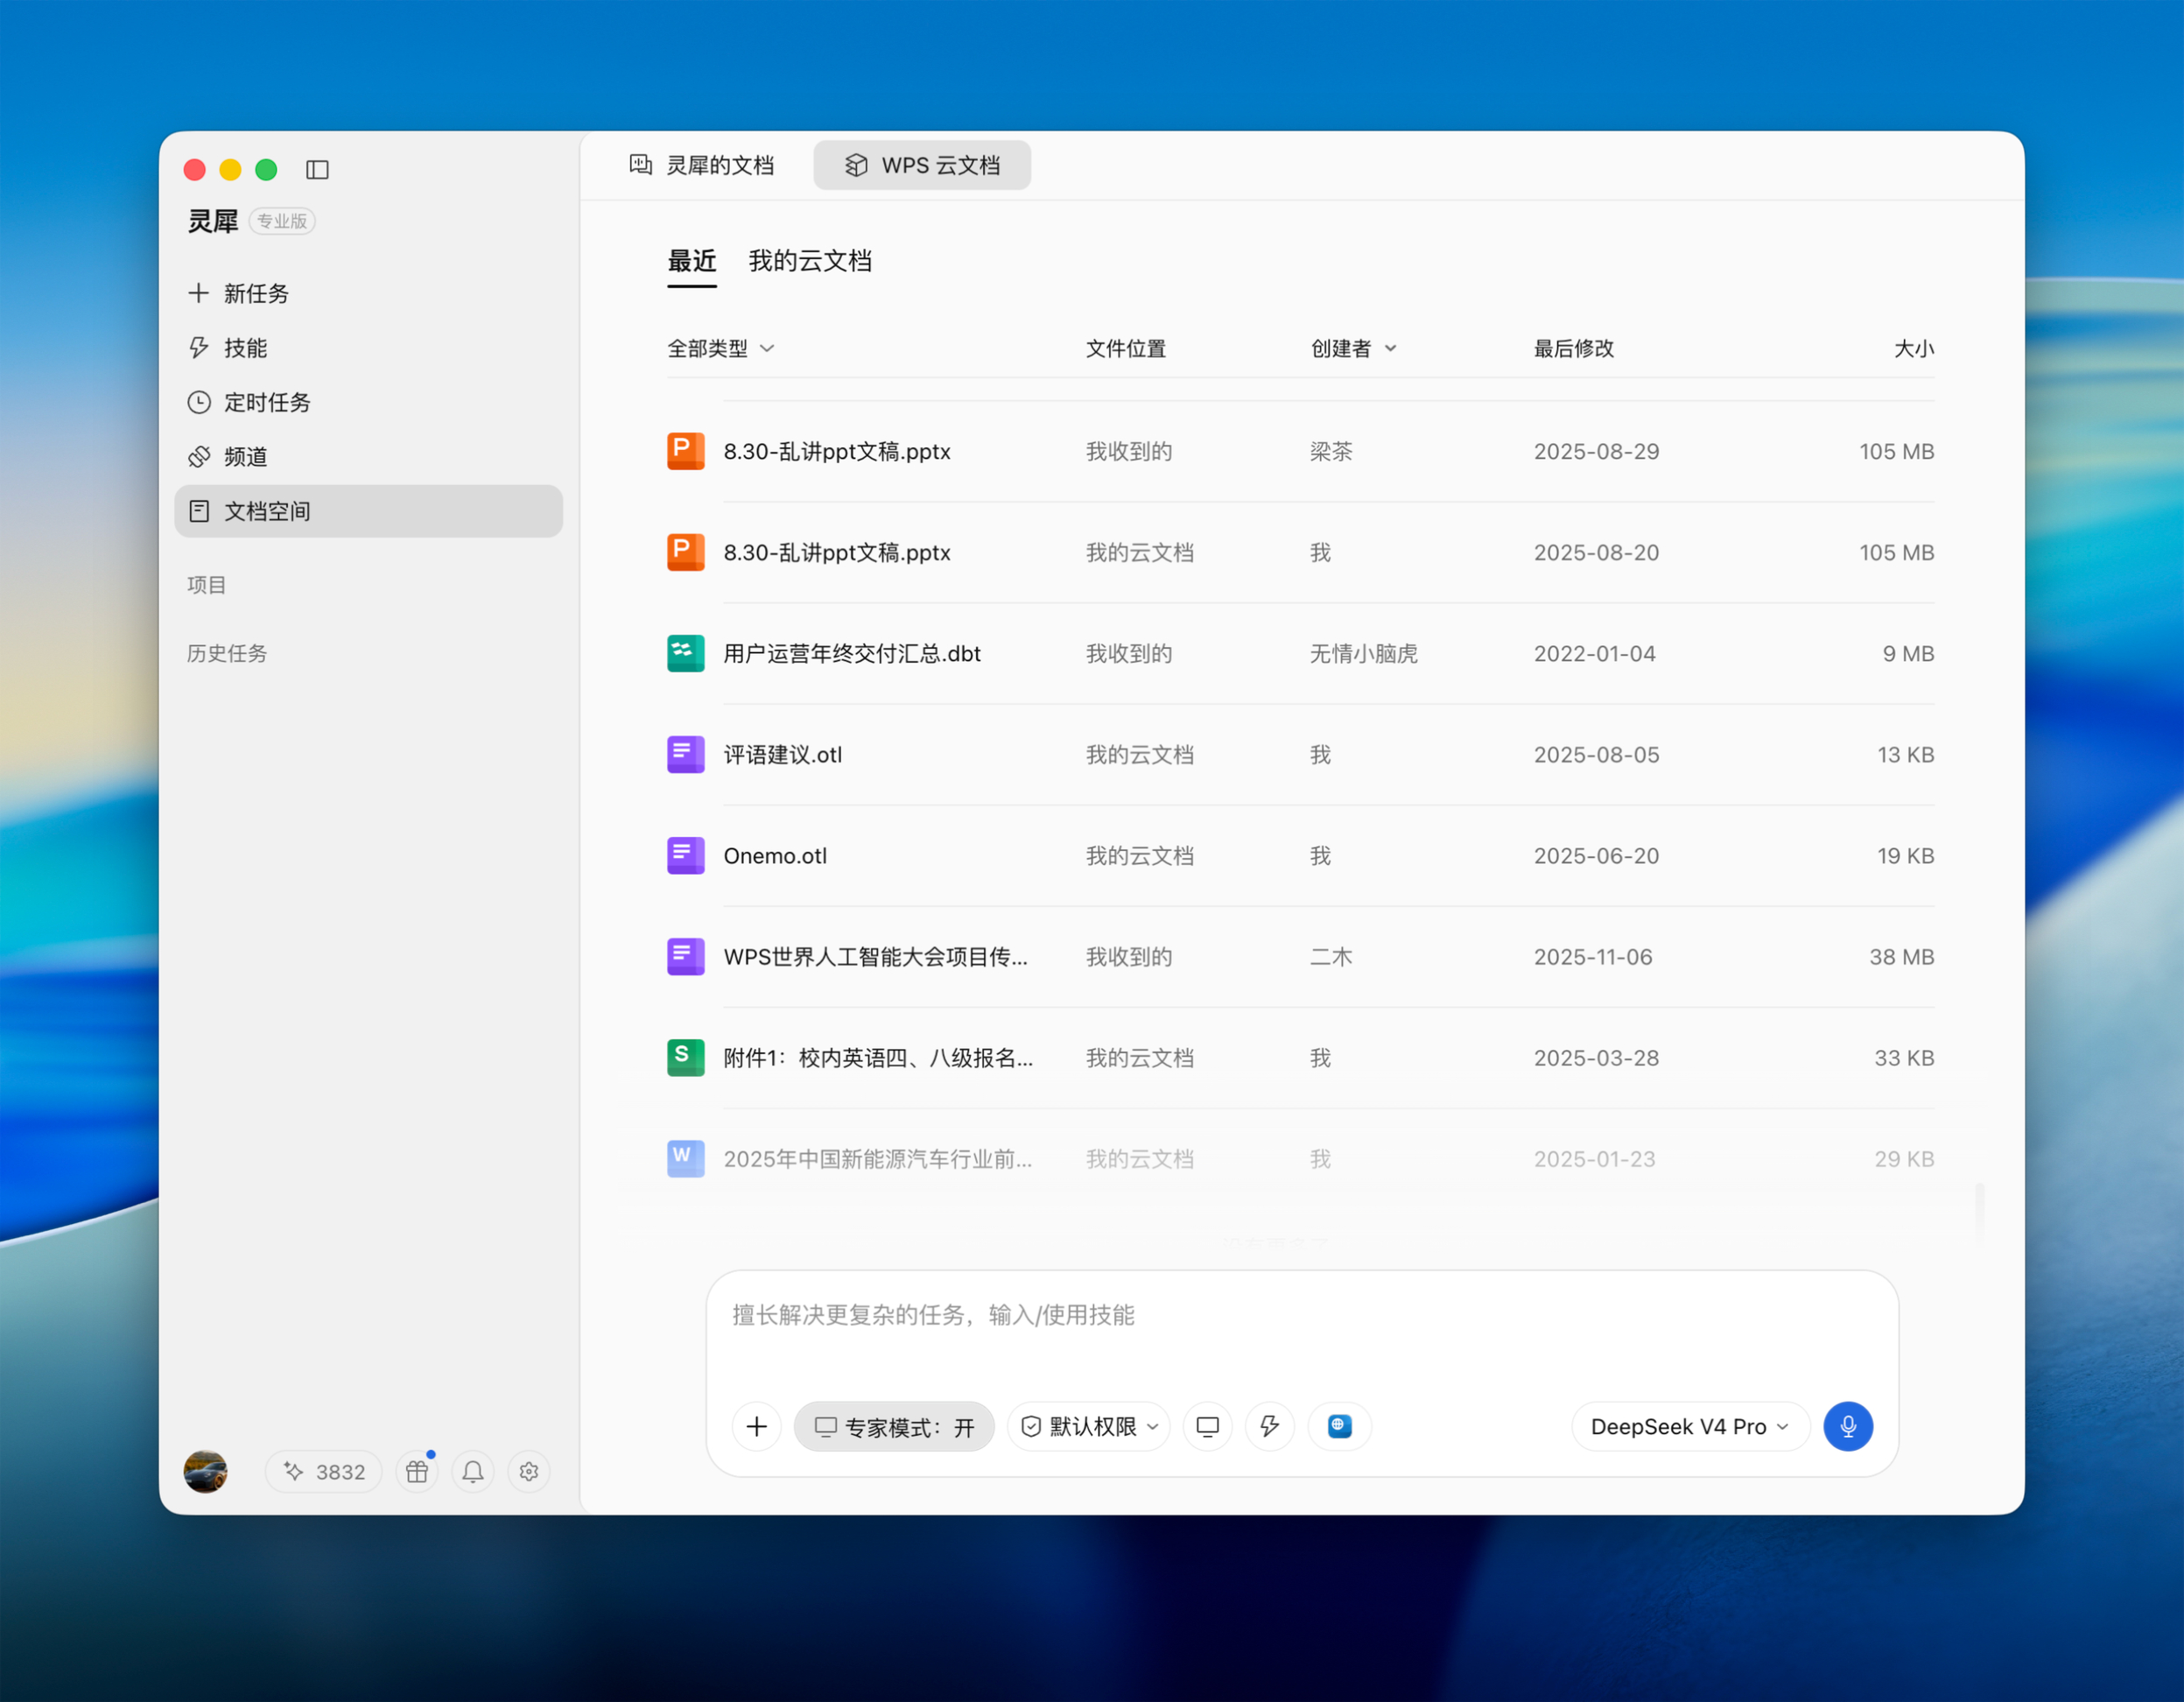This screenshot has height=1702, width=2184.
Task: Open 新任务 in sidebar
Action: pyautogui.click(x=369, y=293)
